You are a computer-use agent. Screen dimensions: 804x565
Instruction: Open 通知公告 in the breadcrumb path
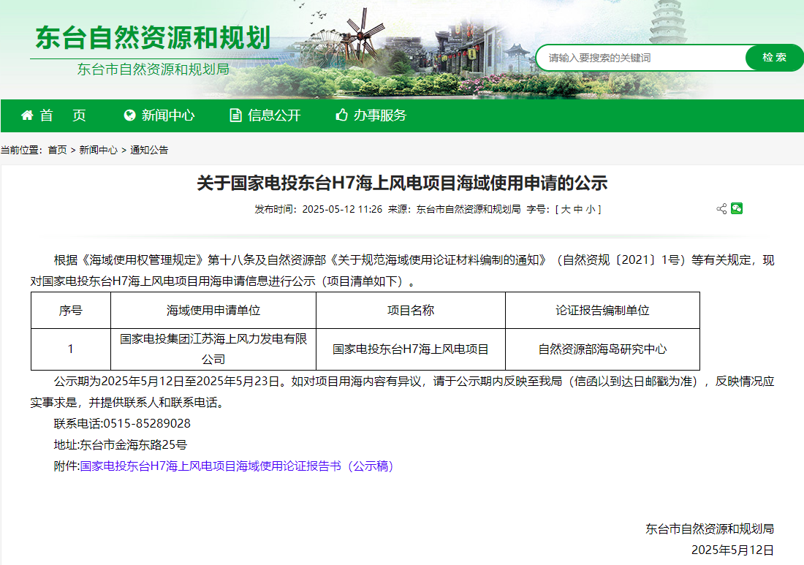coord(149,150)
